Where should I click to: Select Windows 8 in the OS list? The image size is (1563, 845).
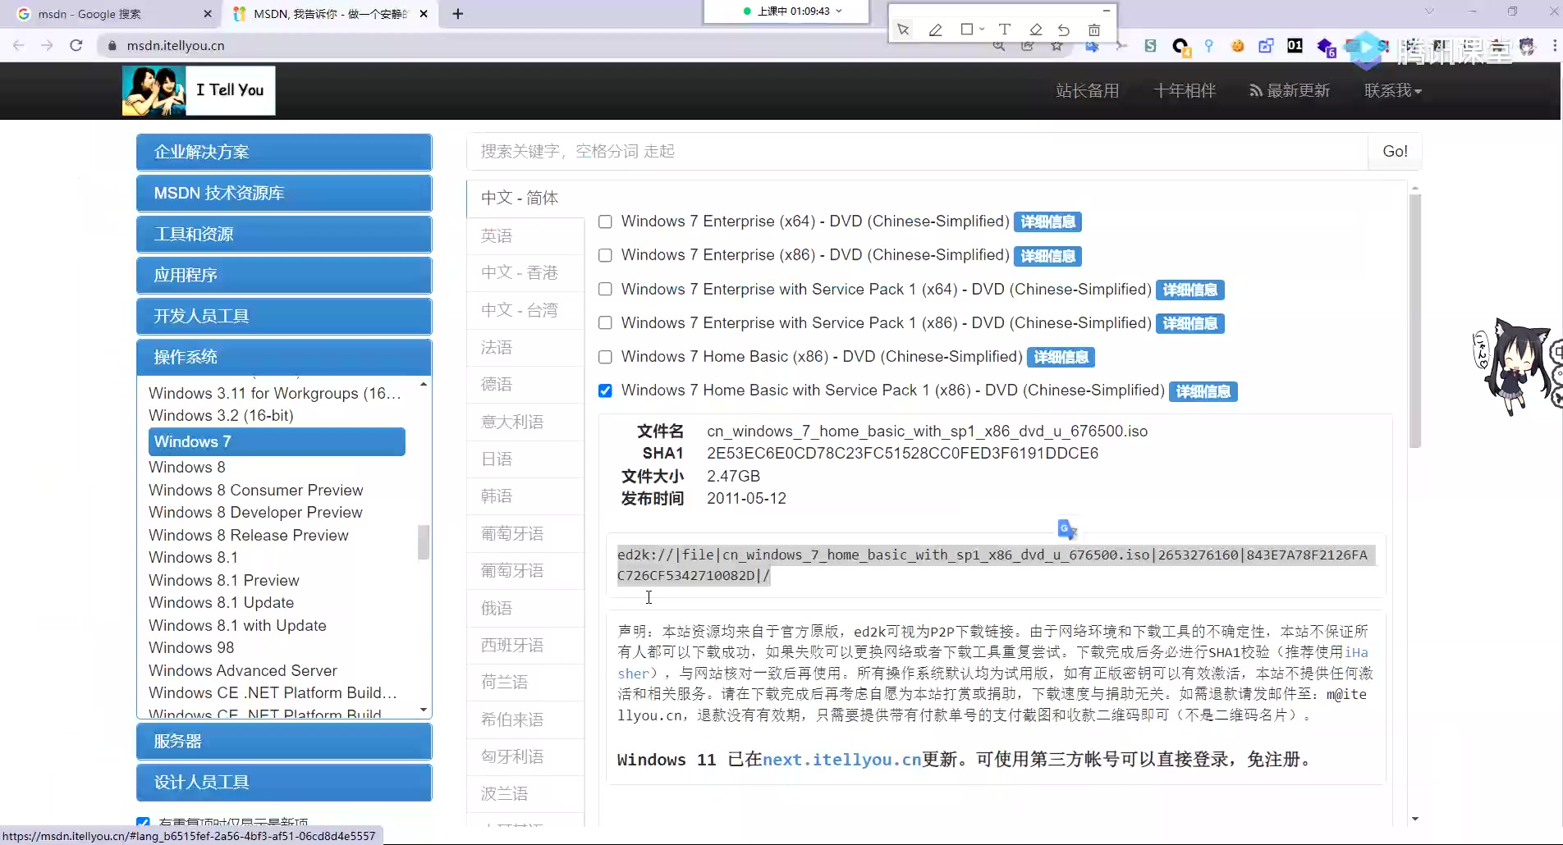tap(187, 468)
